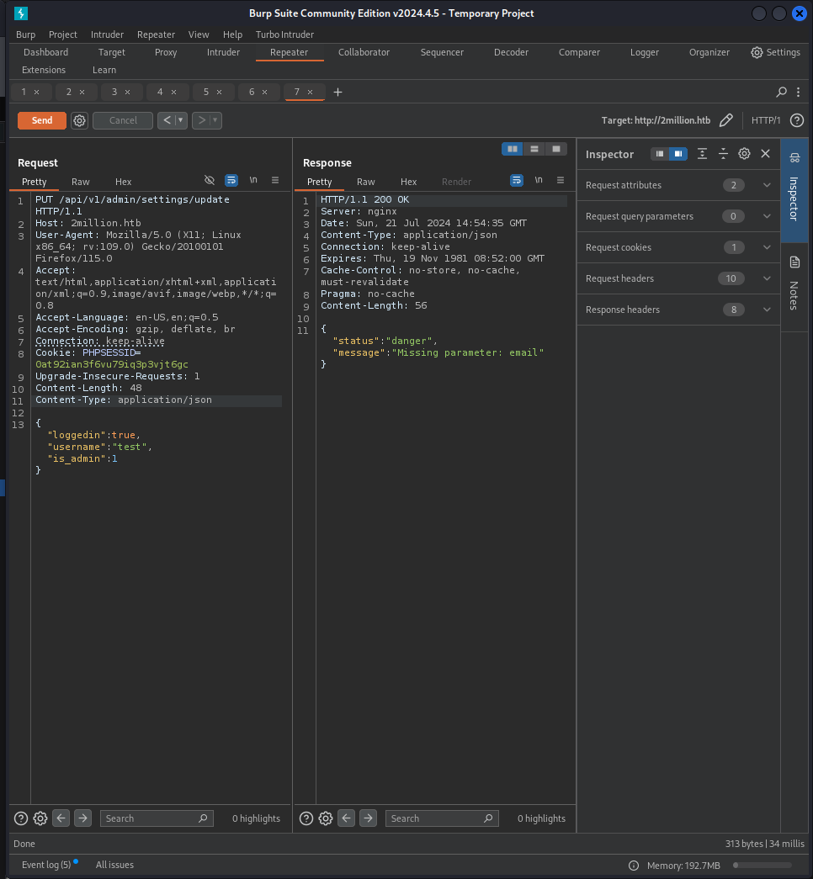Close the Inspector panel
The image size is (813, 879).
click(765, 154)
